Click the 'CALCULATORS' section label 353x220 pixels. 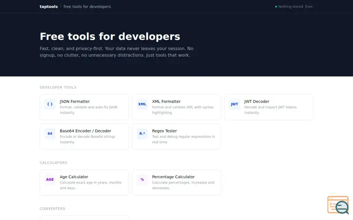53,163
